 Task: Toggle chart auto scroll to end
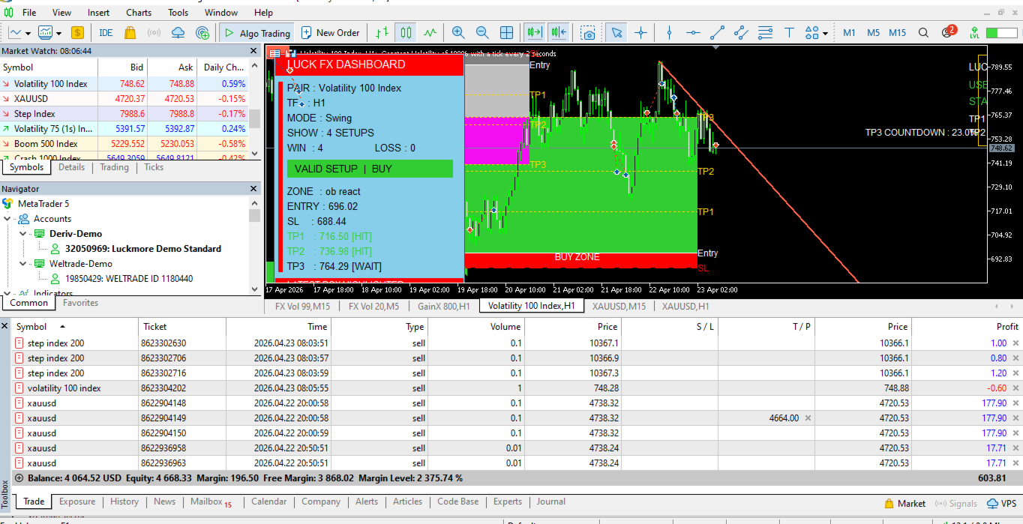click(x=534, y=33)
